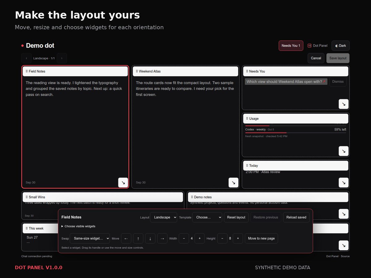Open the Swap Same-size widget dropdown
The image size is (371, 278).
pyautogui.click(x=90, y=238)
